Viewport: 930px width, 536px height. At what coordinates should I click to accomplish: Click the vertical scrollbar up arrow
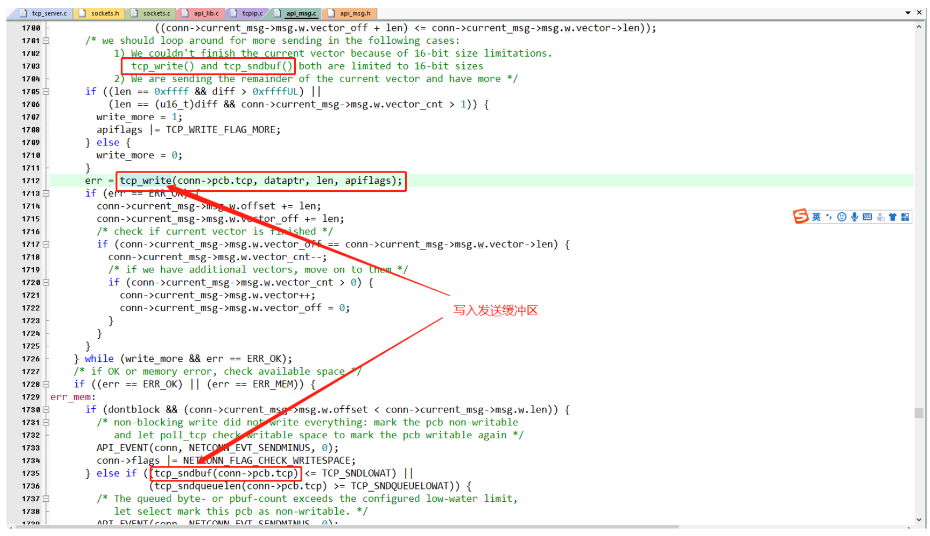click(x=919, y=27)
